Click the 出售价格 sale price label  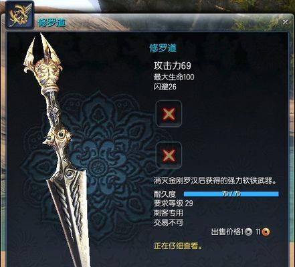[x=226, y=232]
